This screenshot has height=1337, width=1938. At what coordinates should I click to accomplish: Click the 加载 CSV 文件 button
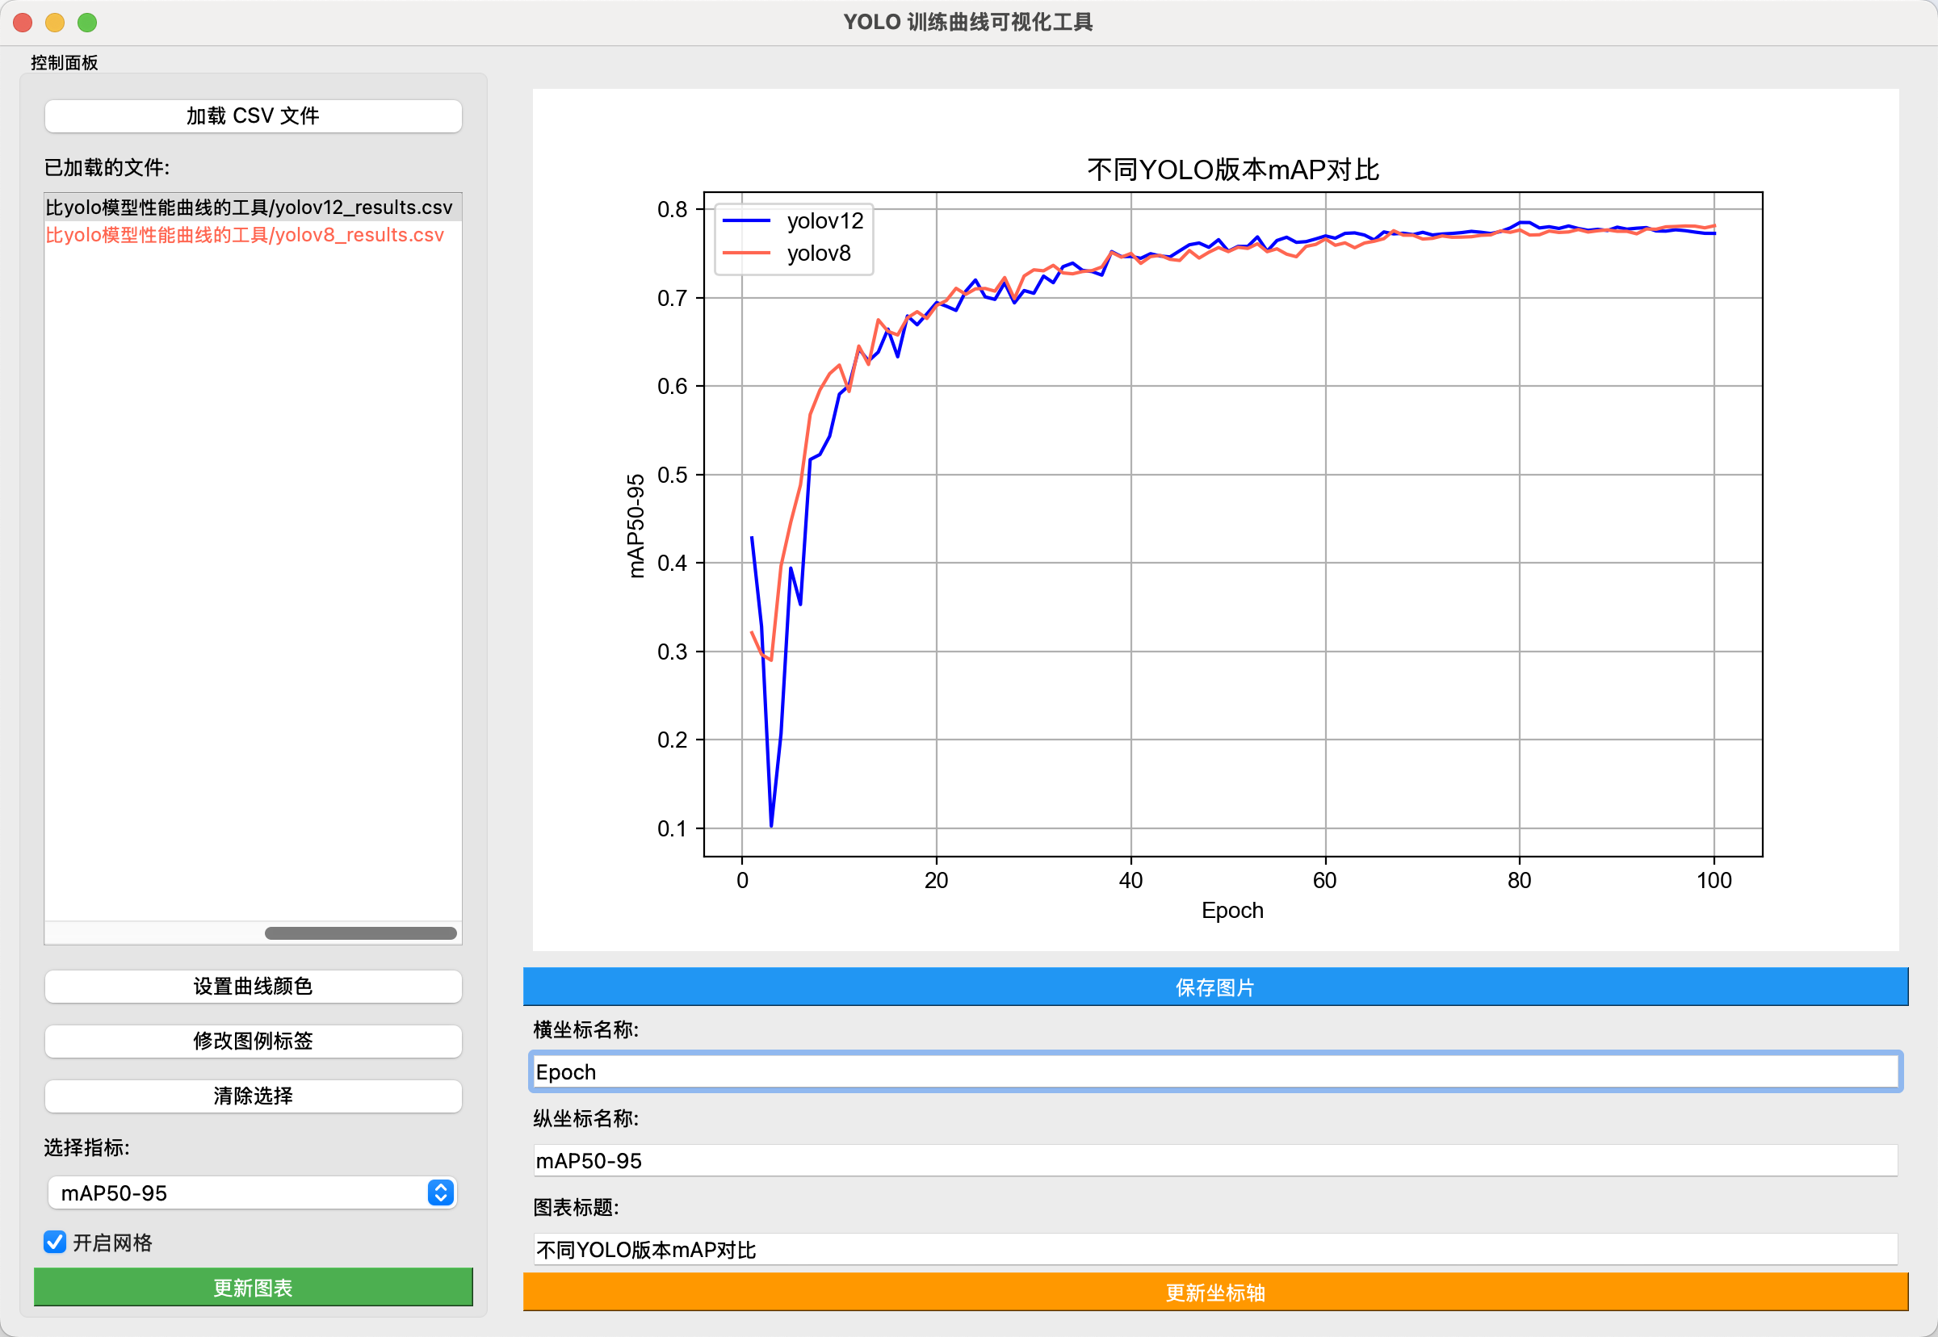pos(252,115)
